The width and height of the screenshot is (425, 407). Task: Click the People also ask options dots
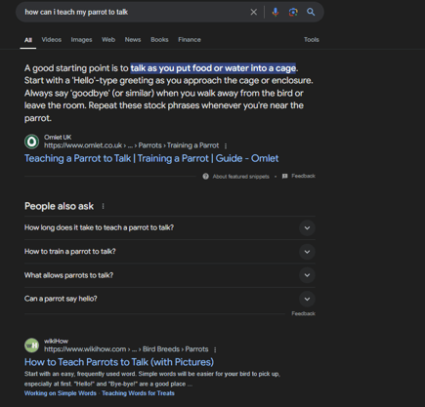point(103,206)
